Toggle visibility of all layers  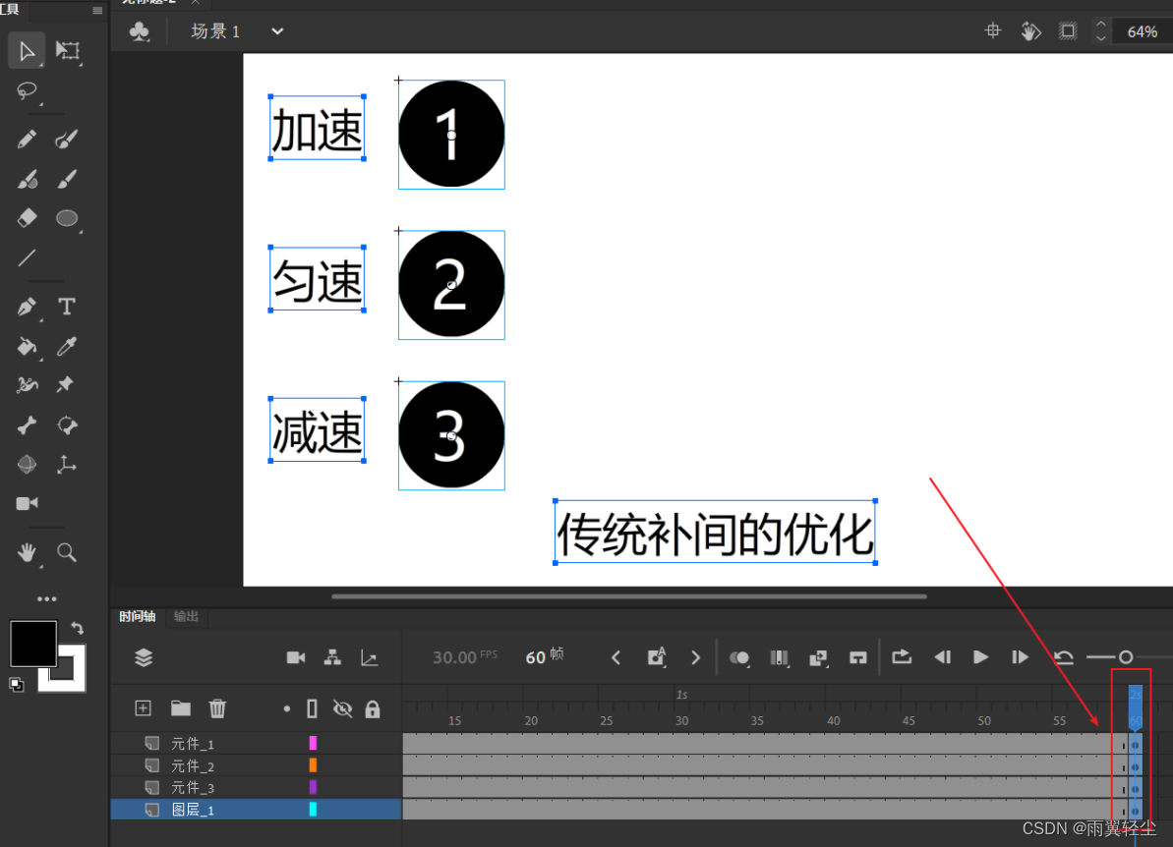pyautogui.click(x=342, y=707)
